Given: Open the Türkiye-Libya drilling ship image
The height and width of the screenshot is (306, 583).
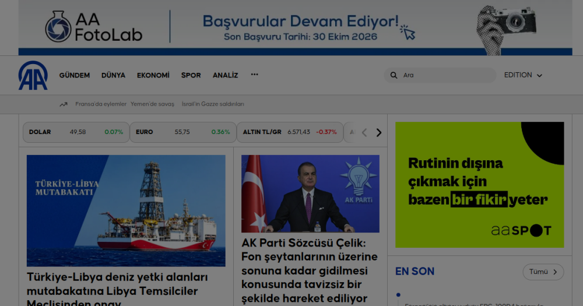Looking at the screenshot, I should point(126,210).
